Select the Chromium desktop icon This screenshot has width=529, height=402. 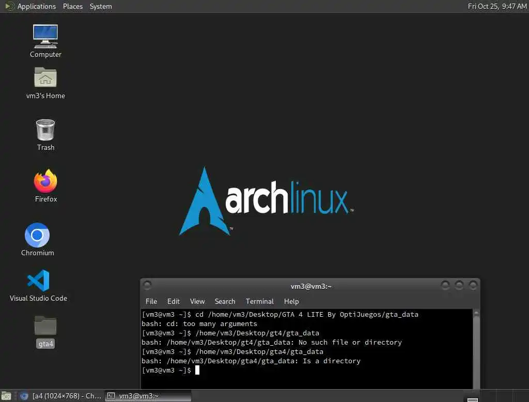click(37, 239)
